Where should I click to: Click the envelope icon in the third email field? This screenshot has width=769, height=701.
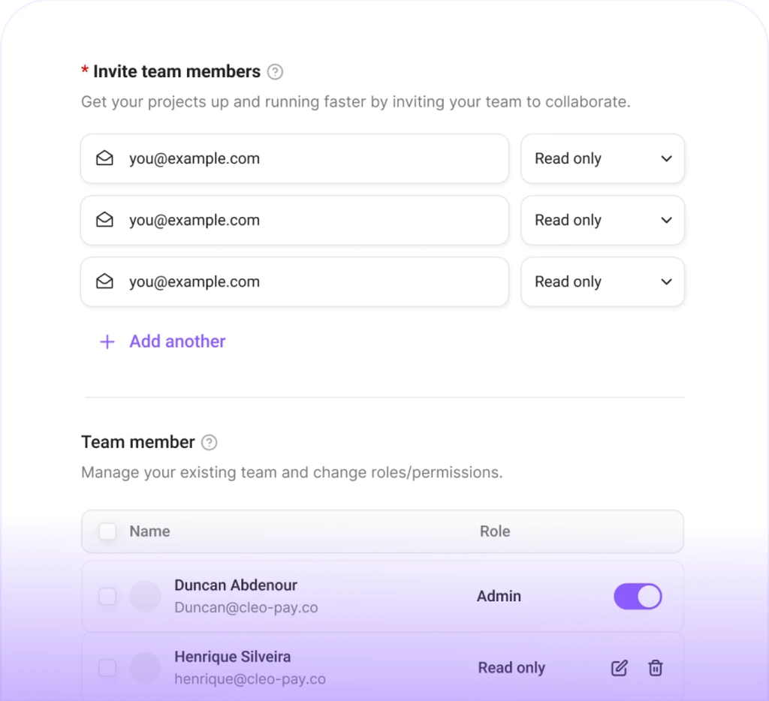pos(105,281)
